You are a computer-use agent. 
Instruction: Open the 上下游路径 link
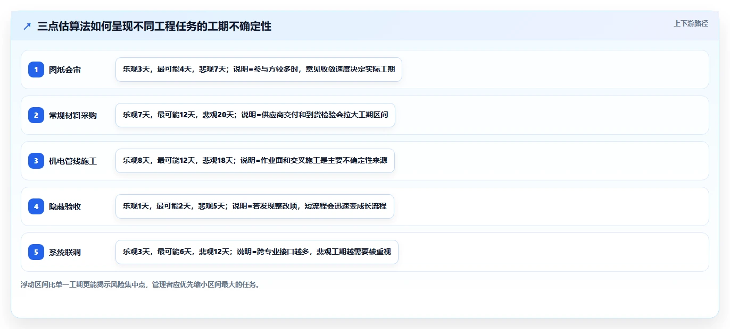click(691, 23)
